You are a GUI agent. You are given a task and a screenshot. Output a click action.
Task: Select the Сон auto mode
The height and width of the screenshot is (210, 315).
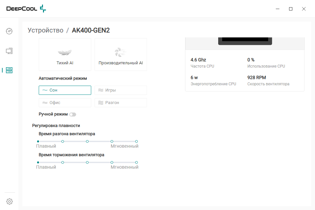coord(65,90)
